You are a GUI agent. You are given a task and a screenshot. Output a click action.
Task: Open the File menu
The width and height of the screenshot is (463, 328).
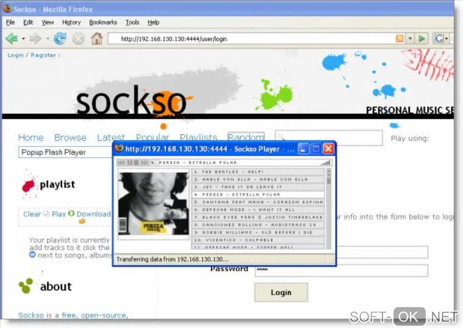pos(10,22)
